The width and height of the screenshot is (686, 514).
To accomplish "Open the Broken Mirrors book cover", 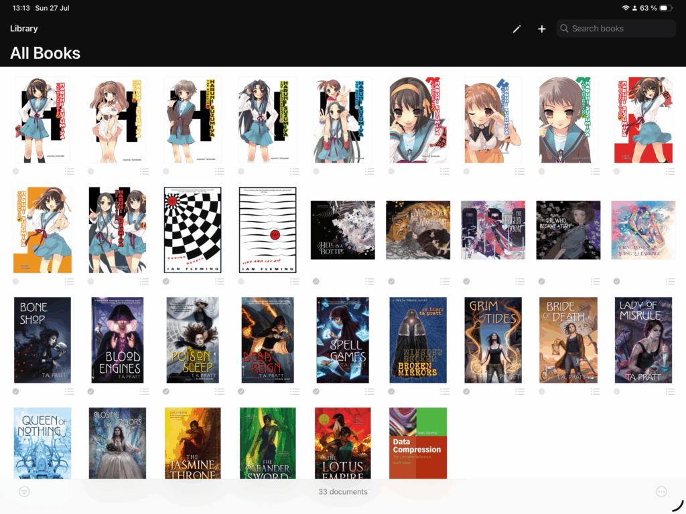I will tap(418, 340).
